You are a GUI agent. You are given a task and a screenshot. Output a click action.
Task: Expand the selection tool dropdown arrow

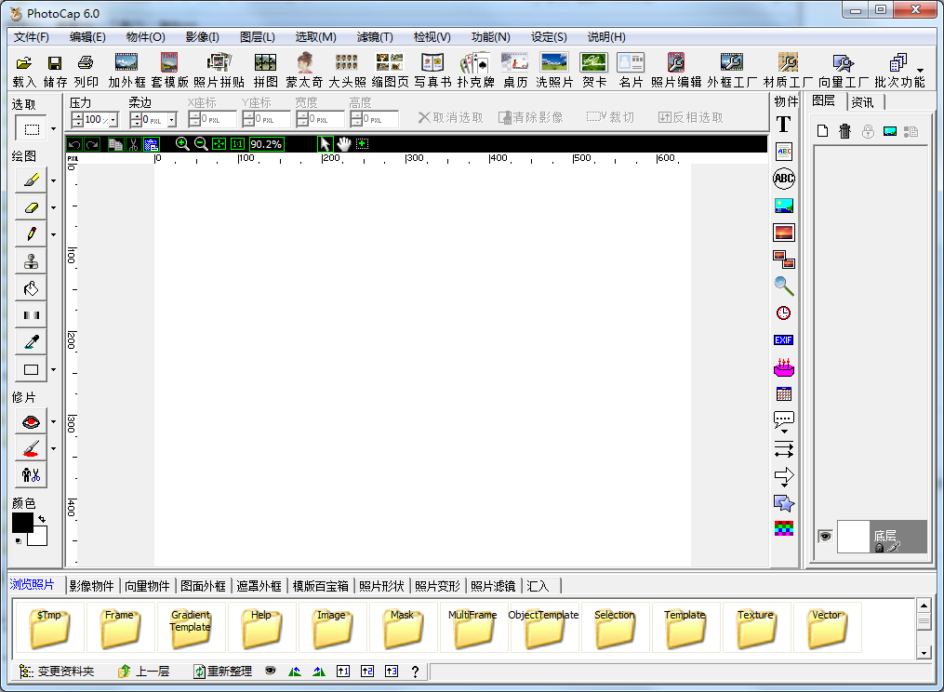pos(53,129)
